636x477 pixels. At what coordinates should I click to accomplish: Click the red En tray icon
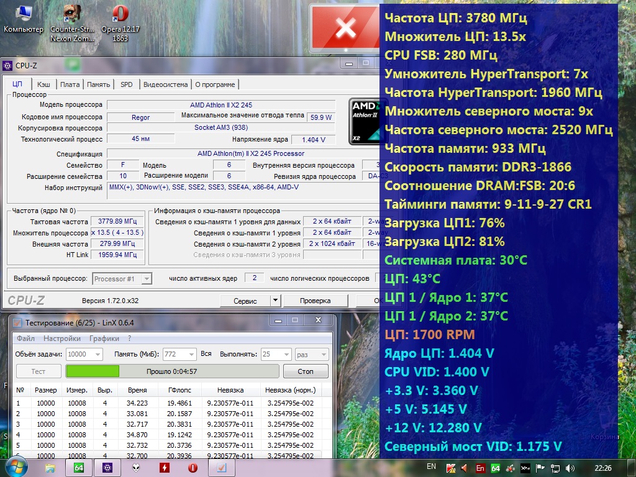point(480,468)
